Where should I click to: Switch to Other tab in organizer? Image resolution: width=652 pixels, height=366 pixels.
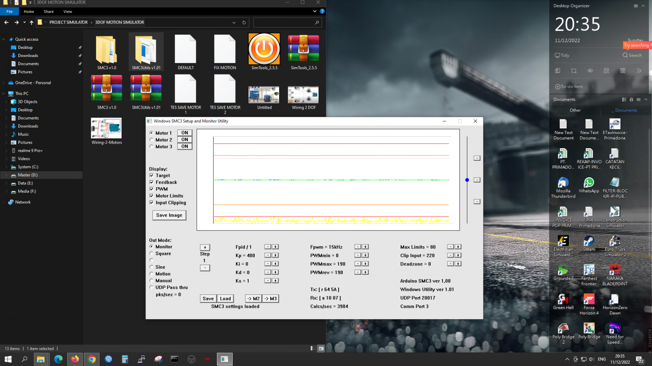(x=575, y=110)
